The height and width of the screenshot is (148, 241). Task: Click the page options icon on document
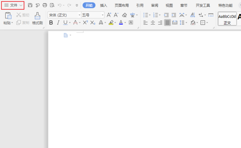click(65, 35)
